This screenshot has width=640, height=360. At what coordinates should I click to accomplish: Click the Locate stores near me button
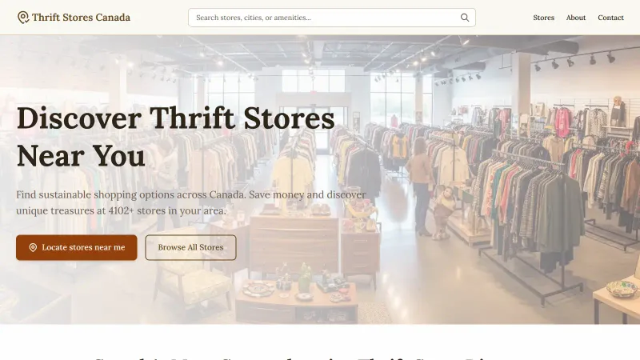pos(77,247)
